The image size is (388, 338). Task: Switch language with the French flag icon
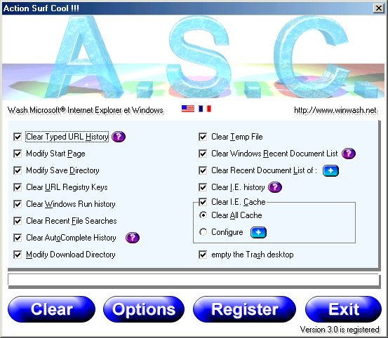205,109
